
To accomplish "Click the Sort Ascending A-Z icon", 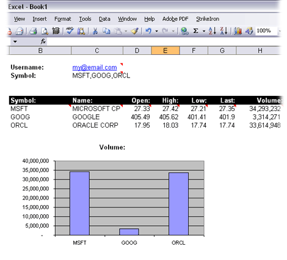I will pos(213,31).
